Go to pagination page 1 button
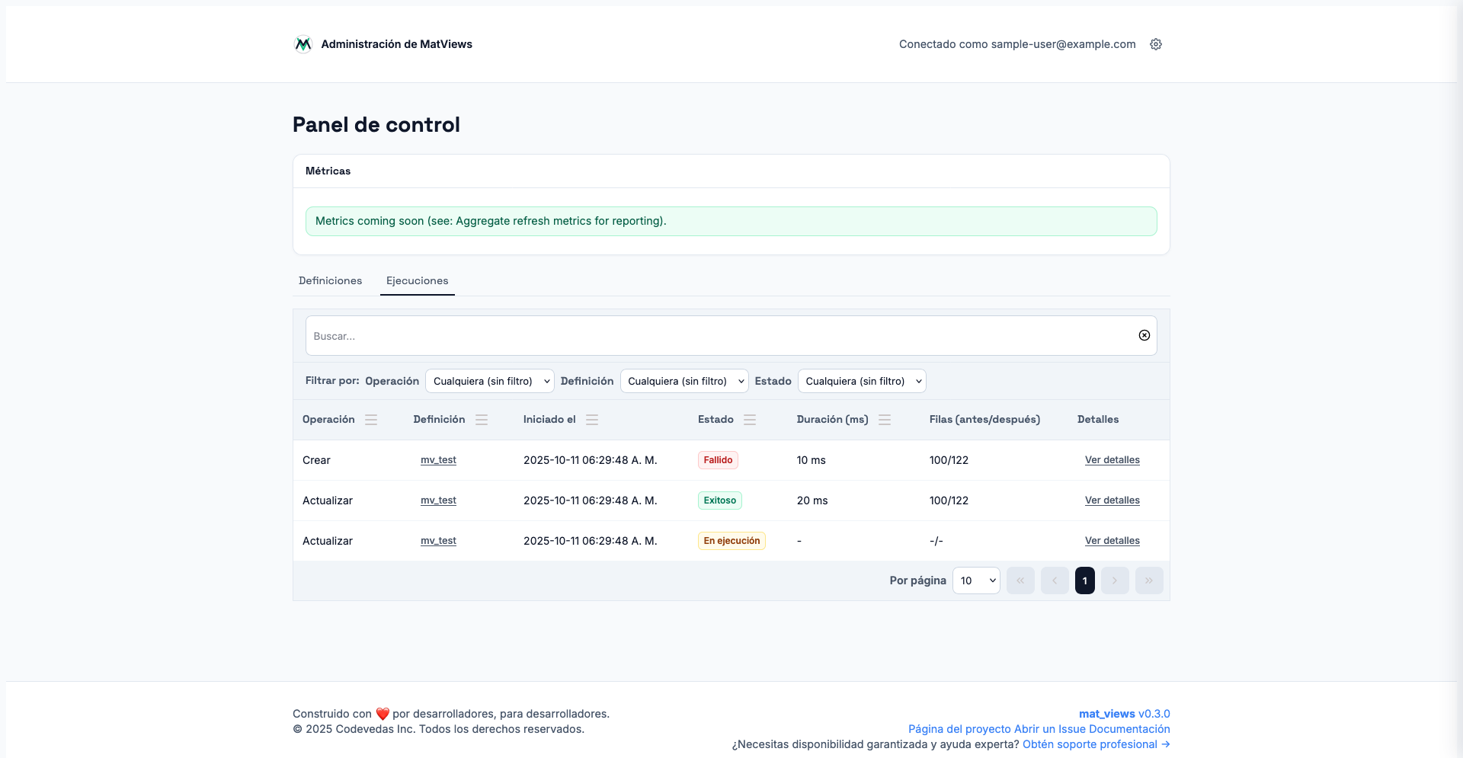Screen dimensions: 1463x758 pyautogui.click(x=1084, y=580)
